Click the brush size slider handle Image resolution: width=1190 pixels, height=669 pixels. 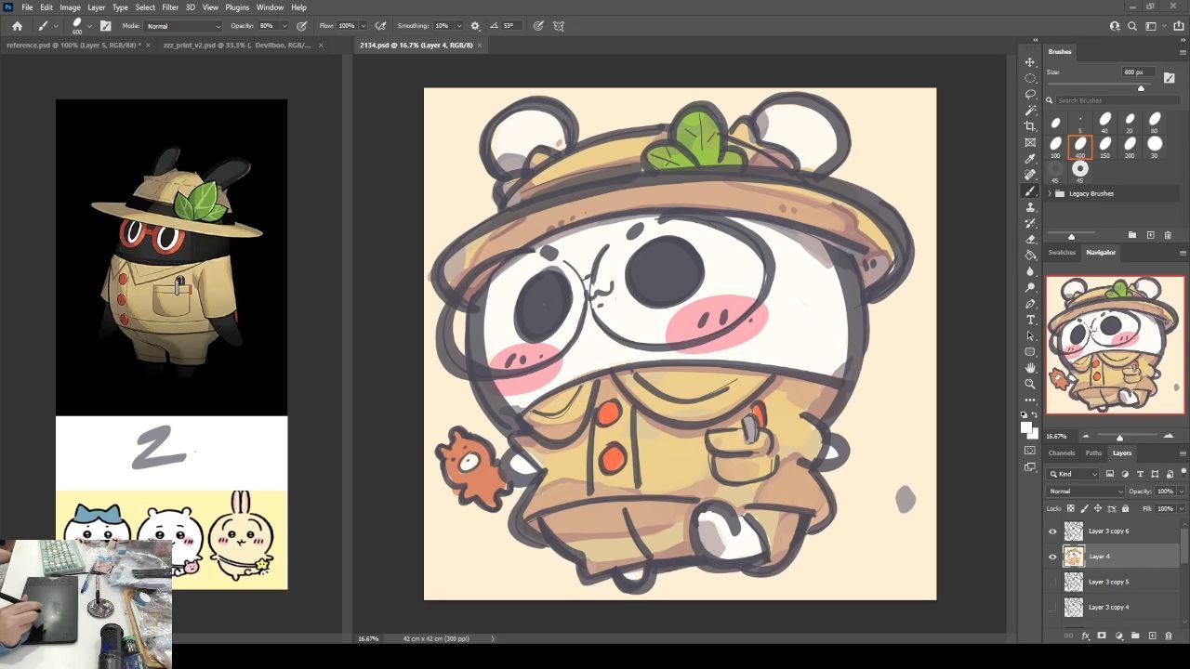(x=1141, y=88)
